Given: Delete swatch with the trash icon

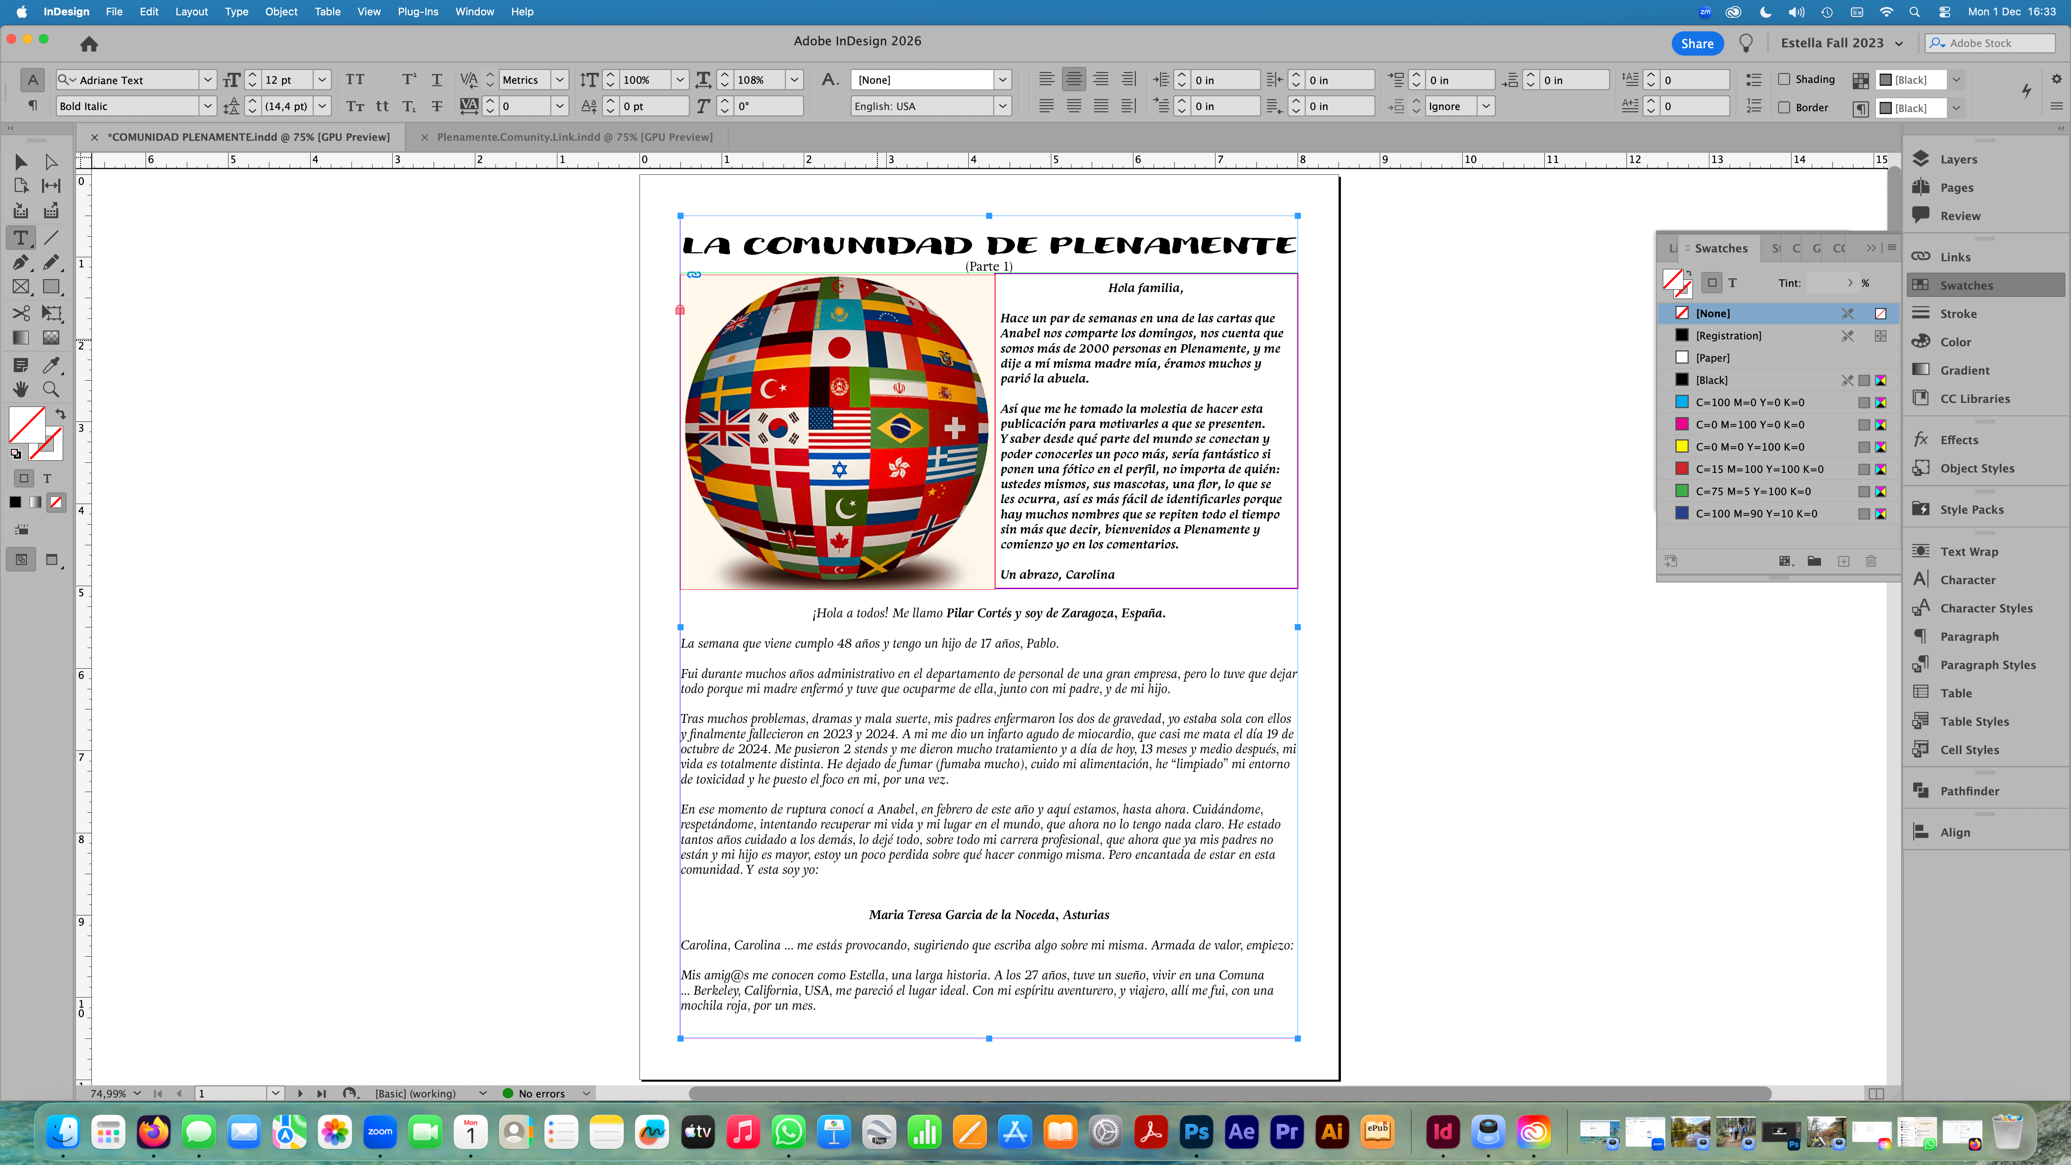Looking at the screenshot, I should (x=1871, y=561).
